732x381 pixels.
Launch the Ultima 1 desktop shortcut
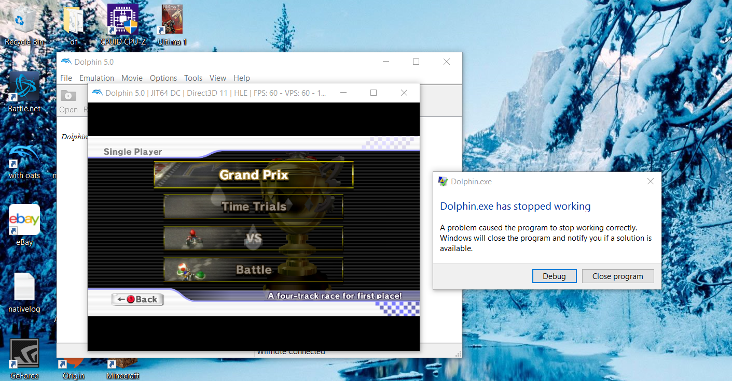[172, 26]
